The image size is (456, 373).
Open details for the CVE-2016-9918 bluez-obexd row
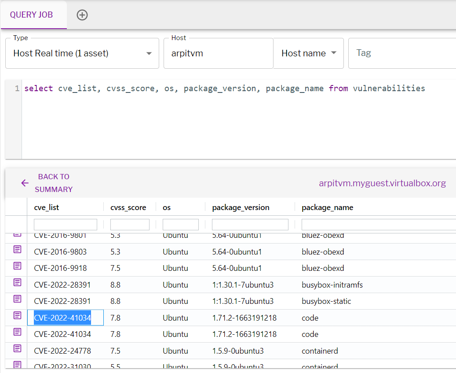(x=16, y=266)
